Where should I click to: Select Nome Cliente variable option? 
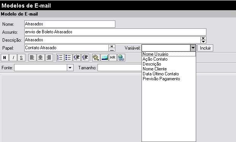coord(169,69)
